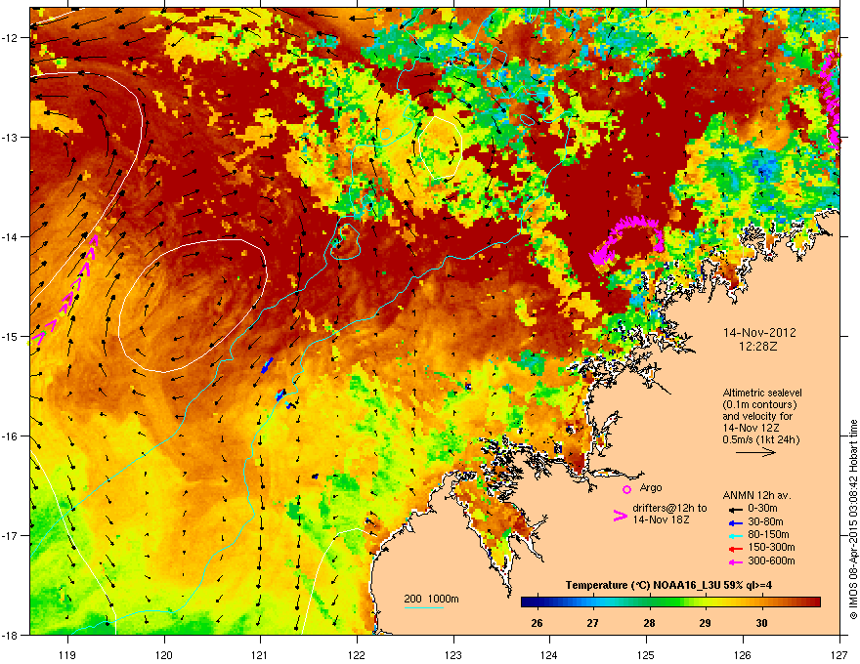The image size is (860, 664).
Task: Click the colorbar tick label 29
Action: point(705,623)
